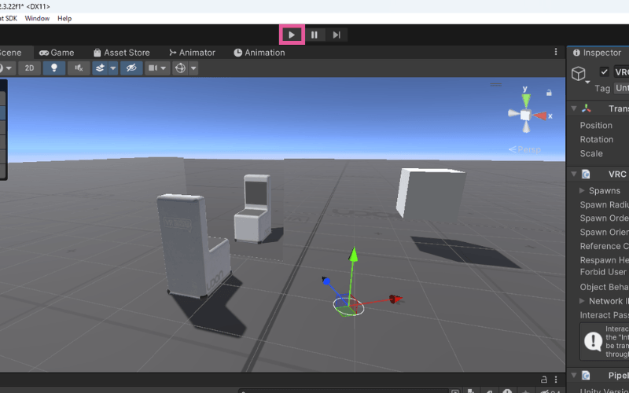The height and width of the screenshot is (393, 629).
Task: Start Play mode with the Play button
Action: (292, 35)
